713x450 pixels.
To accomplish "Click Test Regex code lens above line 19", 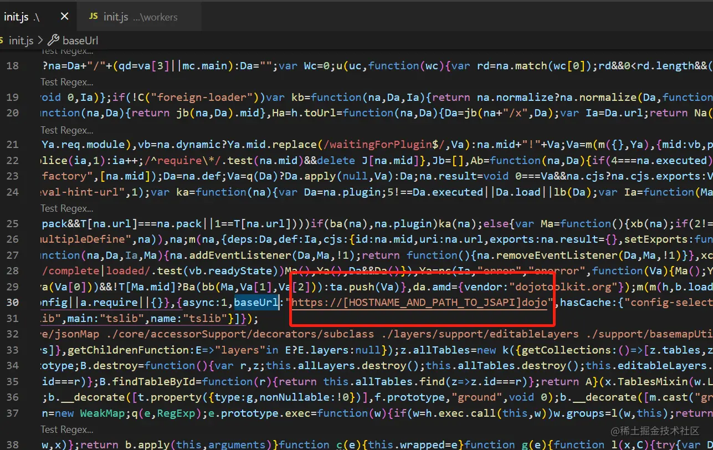I will (68, 82).
